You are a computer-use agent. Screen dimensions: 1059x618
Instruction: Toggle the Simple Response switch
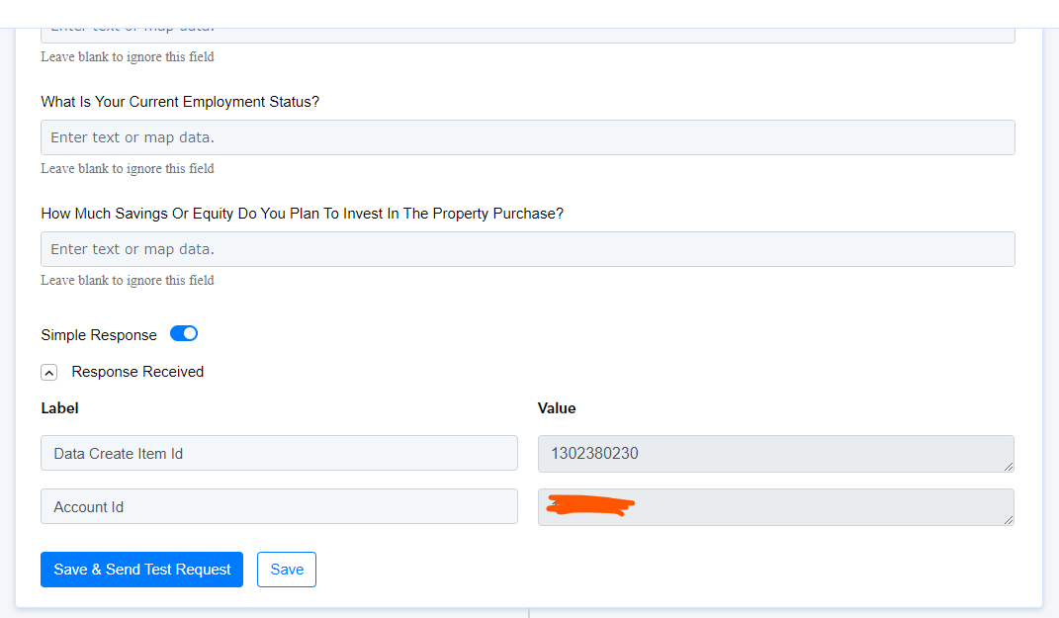tap(184, 333)
